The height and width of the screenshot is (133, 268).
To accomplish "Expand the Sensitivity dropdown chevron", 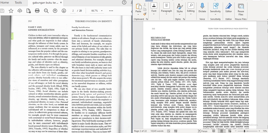I will pos(215,14).
